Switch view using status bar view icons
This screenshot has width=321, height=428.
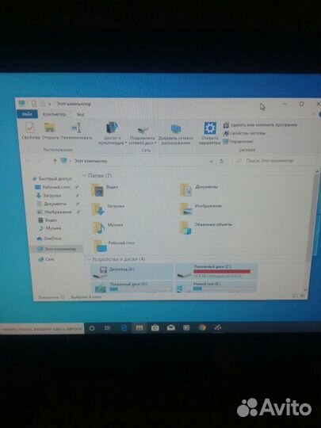(299, 296)
